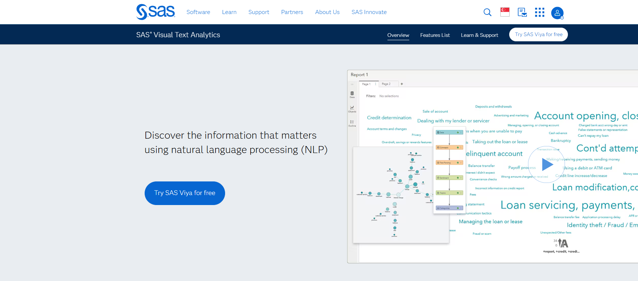Click blue Try SAS Viya for free button
Image resolution: width=638 pixels, height=281 pixels.
(x=184, y=193)
